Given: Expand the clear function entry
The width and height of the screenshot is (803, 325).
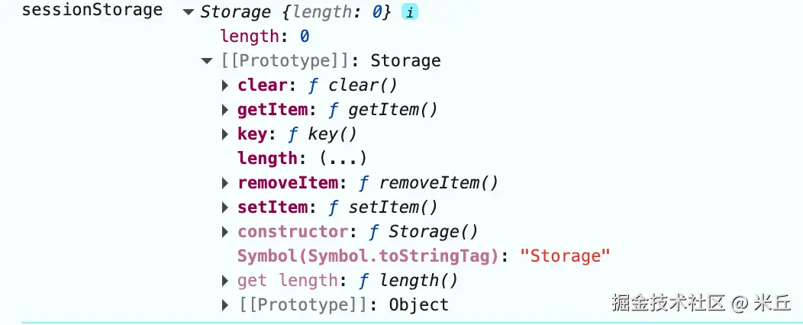Looking at the screenshot, I should (x=225, y=85).
